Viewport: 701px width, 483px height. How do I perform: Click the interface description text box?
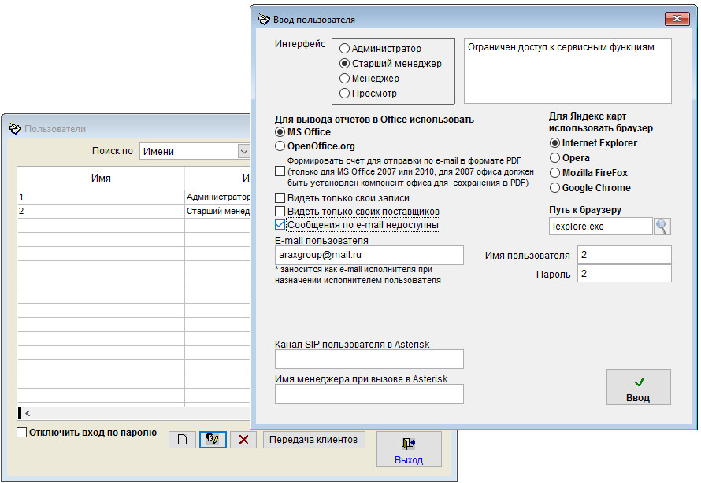(568, 71)
